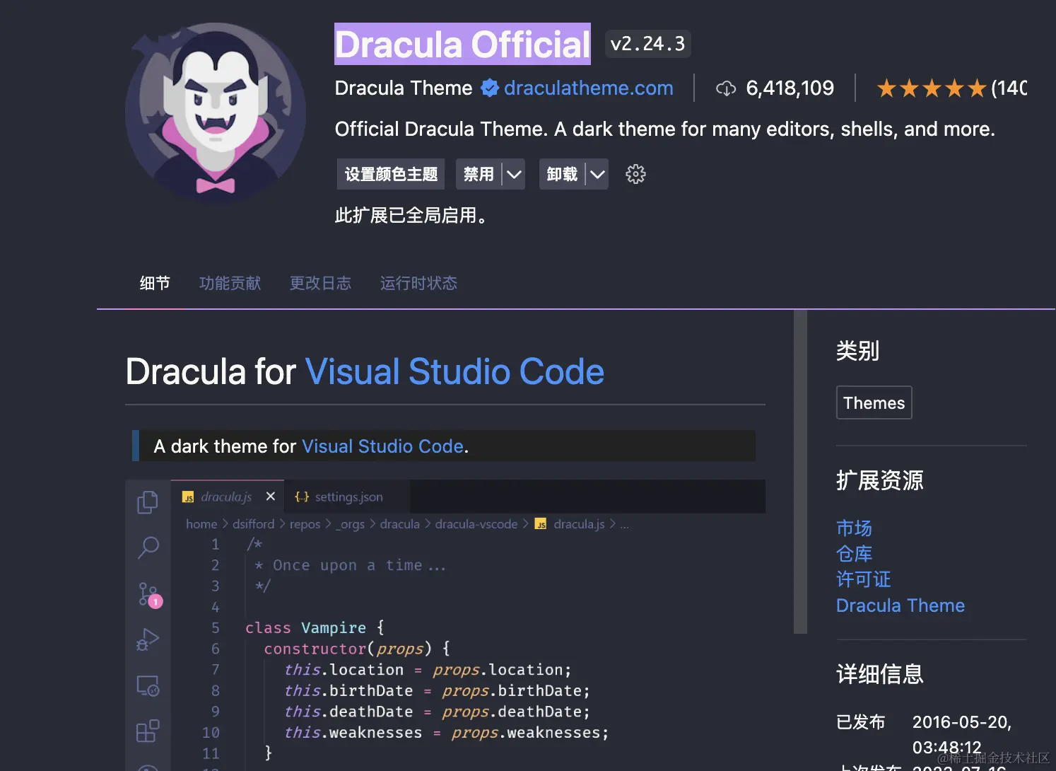Click the Dracula vampire extension logo
This screenshot has height=771, width=1056.
pos(216,113)
